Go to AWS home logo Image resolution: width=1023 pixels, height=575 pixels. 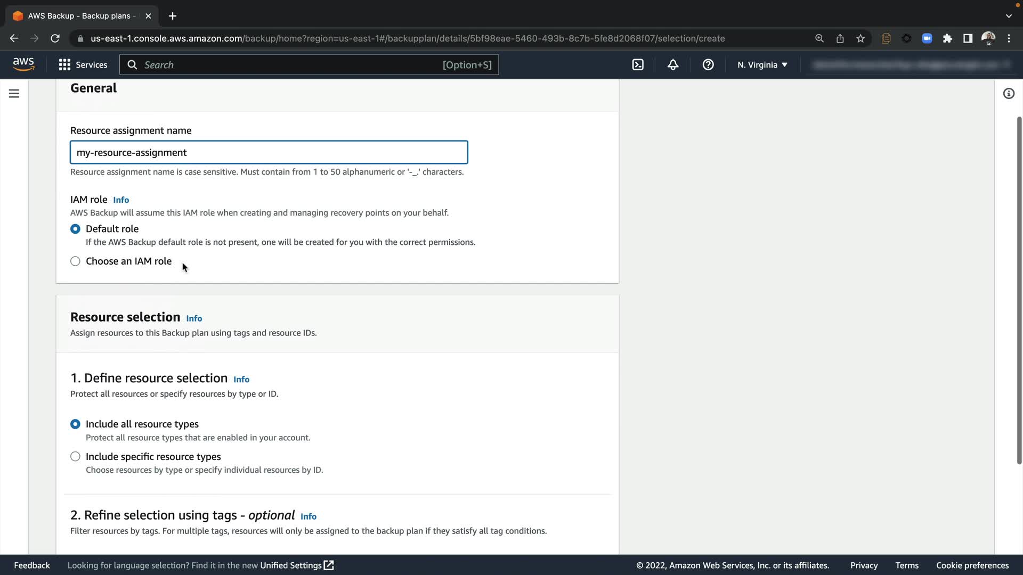23,64
